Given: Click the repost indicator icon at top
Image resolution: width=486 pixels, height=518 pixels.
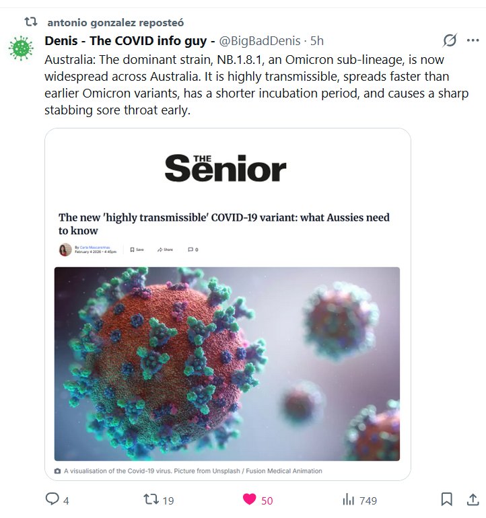Looking at the screenshot, I should pos(30,22).
